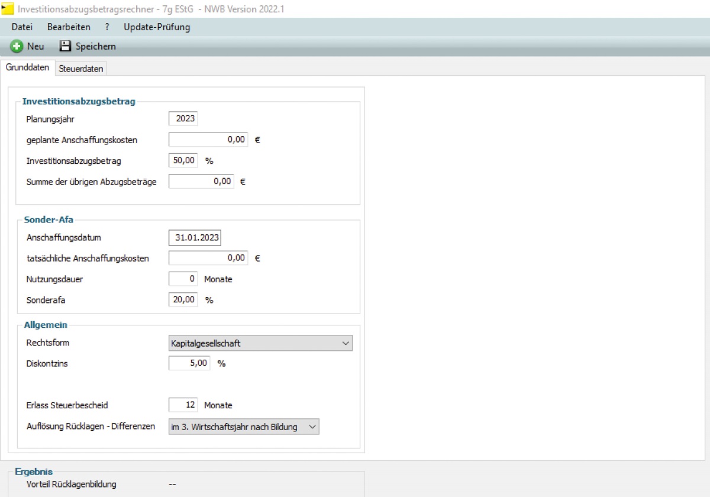Image resolution: width=710 pixels, height=497 pixels.
Task: Focus the geplante Anschaffungskosten field
Action: pyautogui.click(x=208, y=140)
